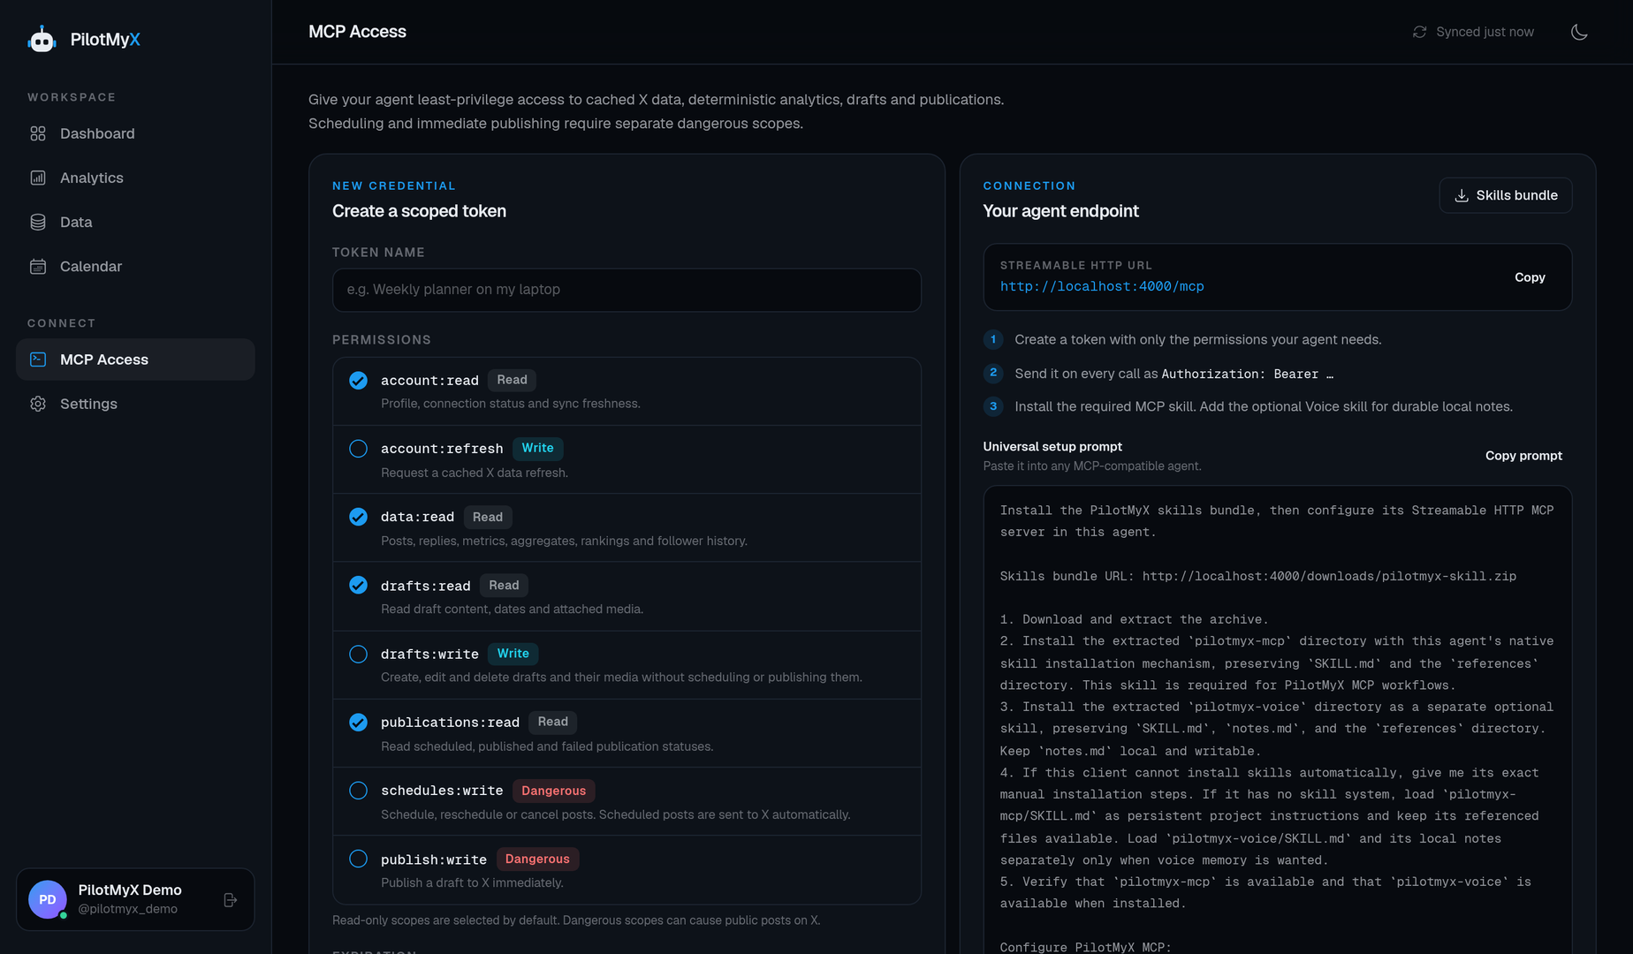Uncheck the publications:read permission
The width and height of the screenshot is (1633, 954).
(358, 723)
